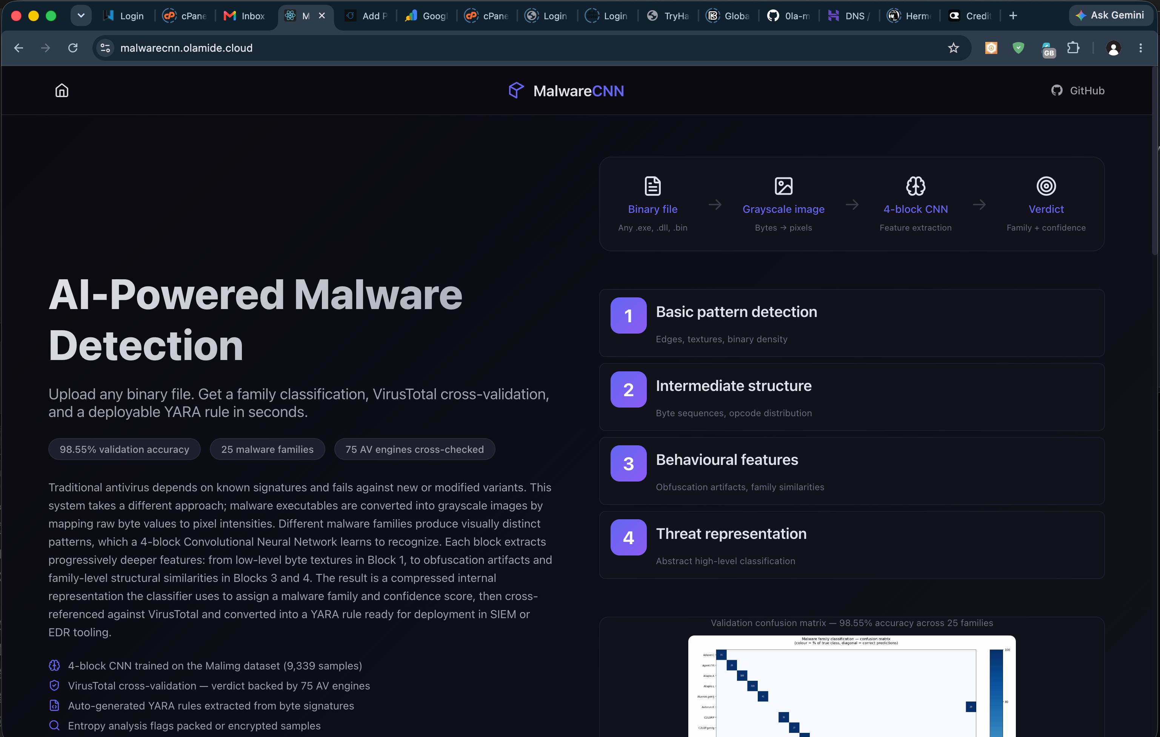Click the AI-Powered Malware Detection heading
The image size is (1160, 737).
[x=255, y=320]
